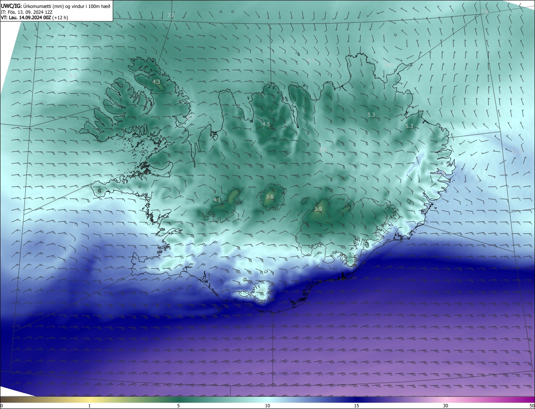Click the "VT: Lau. 14.09.2024 00Z (+12 h)" line
Screen dimensions: 535x409
coord(34,18)
